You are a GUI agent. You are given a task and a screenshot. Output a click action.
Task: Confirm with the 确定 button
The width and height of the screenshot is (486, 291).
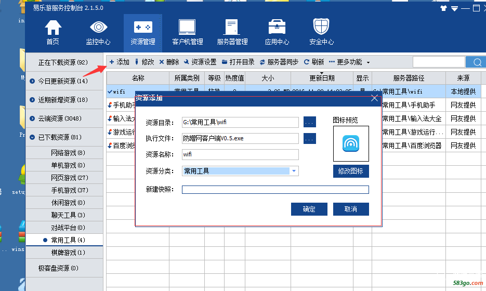click(309, 209)
